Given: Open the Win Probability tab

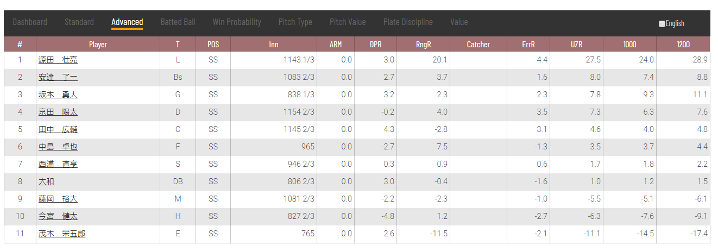Looking at the screenshot, I should pos(237,22).
